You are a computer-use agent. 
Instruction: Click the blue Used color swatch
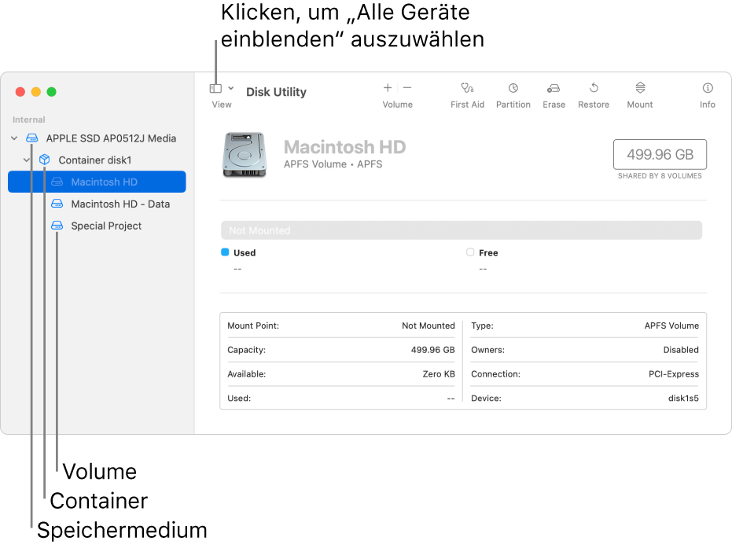click(225, 252)
